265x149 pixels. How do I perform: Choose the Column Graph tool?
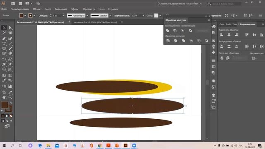click(x=10, y=87)
